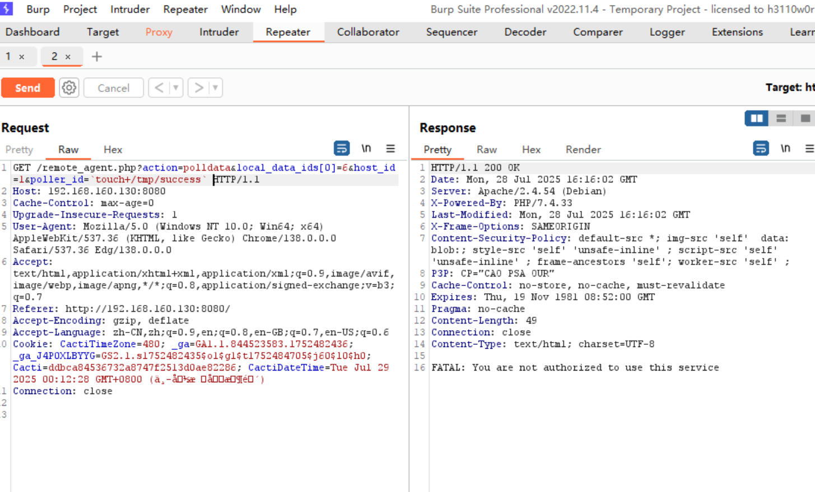Screen dimensions: 815x492
Task: Click the HTTP/1.1 200 OK status line
Action: [475, 167]
